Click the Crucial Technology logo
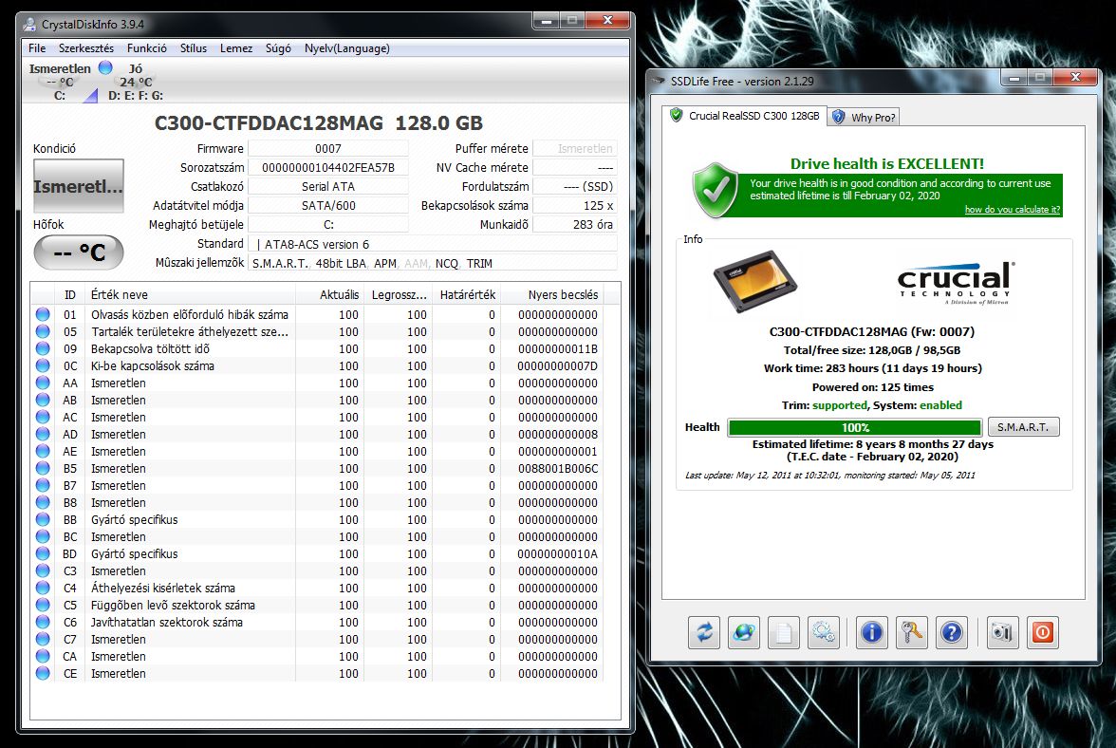Screen dimensions: 1116x748 coord(956,283)
